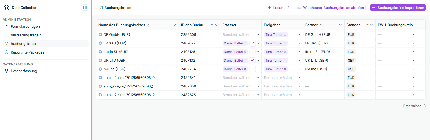The image size is (430, 140).
Task: Open Freigeber dropdown for auto_e2e_re_1791256569598_0
Action: tap(300, 78)
